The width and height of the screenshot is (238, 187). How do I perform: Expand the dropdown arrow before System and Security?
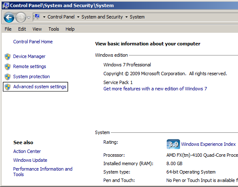tap(78, 17)
